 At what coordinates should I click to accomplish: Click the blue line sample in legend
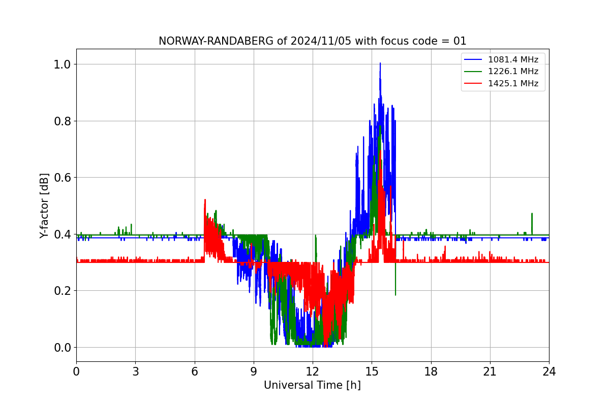coord(474,60)
